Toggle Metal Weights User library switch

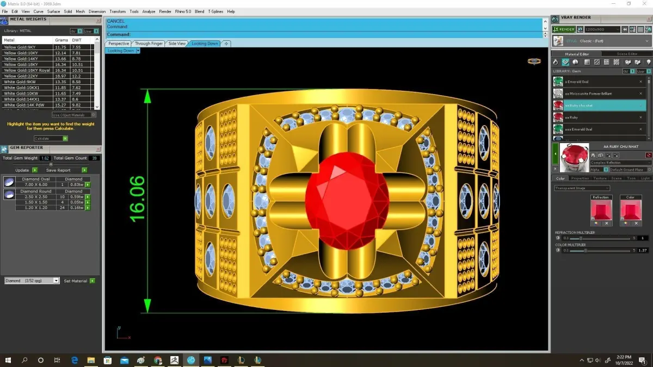[90, 31]
